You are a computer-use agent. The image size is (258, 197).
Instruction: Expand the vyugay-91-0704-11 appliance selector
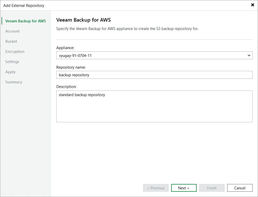[249, 55]
